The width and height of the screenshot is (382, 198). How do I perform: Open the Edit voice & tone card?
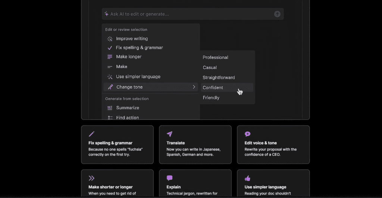(x=273, y=145)
